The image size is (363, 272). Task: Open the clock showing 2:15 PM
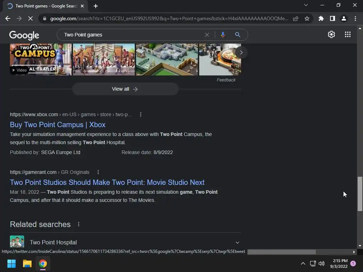click(339, 263)
